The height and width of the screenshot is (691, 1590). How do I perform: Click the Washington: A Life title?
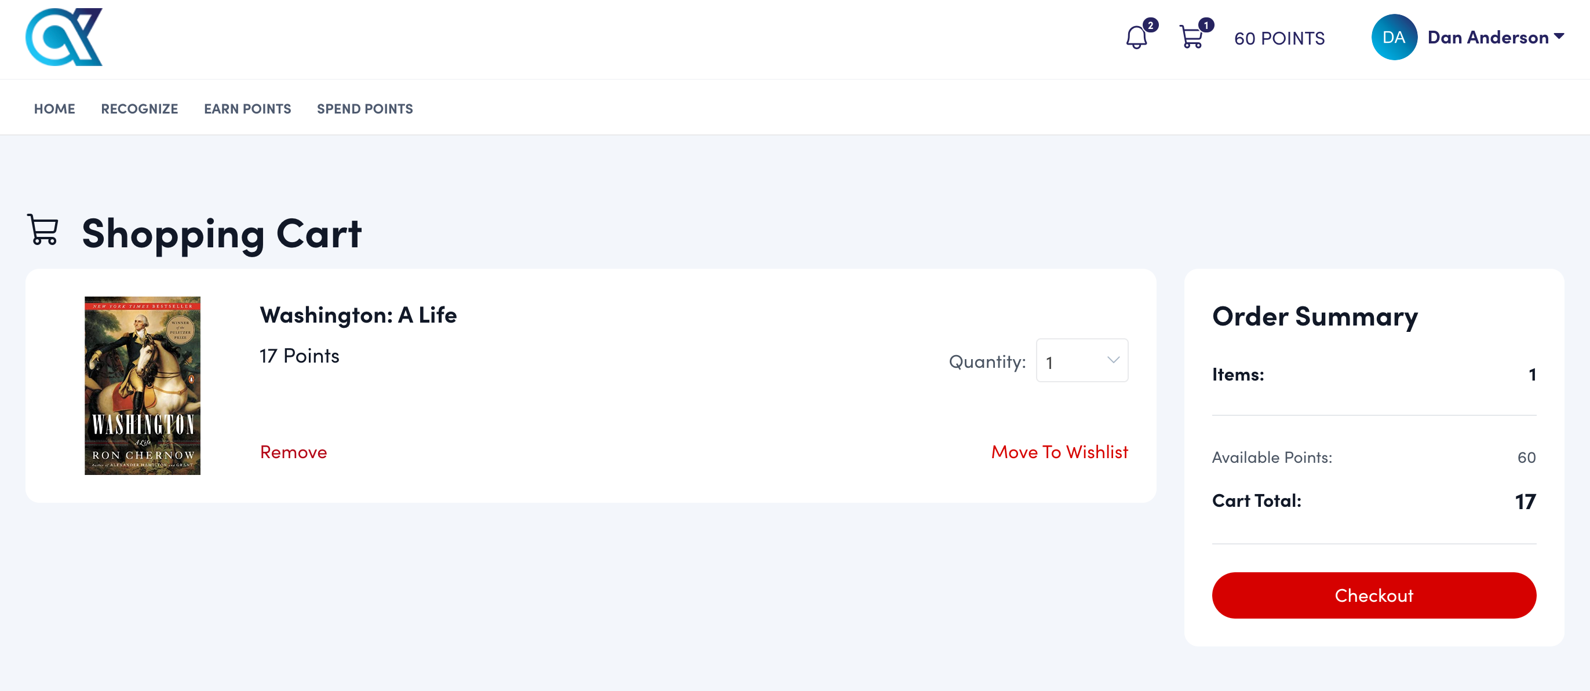(358, 315)
